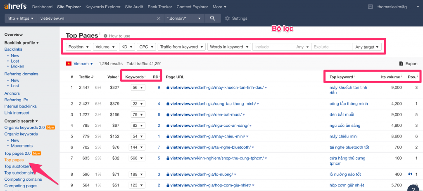
Task: Sort table by Keywords column header
Action: coord(135,77)
